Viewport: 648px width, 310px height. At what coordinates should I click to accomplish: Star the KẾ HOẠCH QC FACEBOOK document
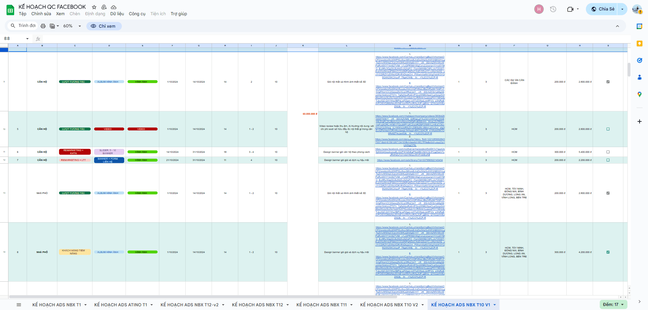[x=94, y=7]
